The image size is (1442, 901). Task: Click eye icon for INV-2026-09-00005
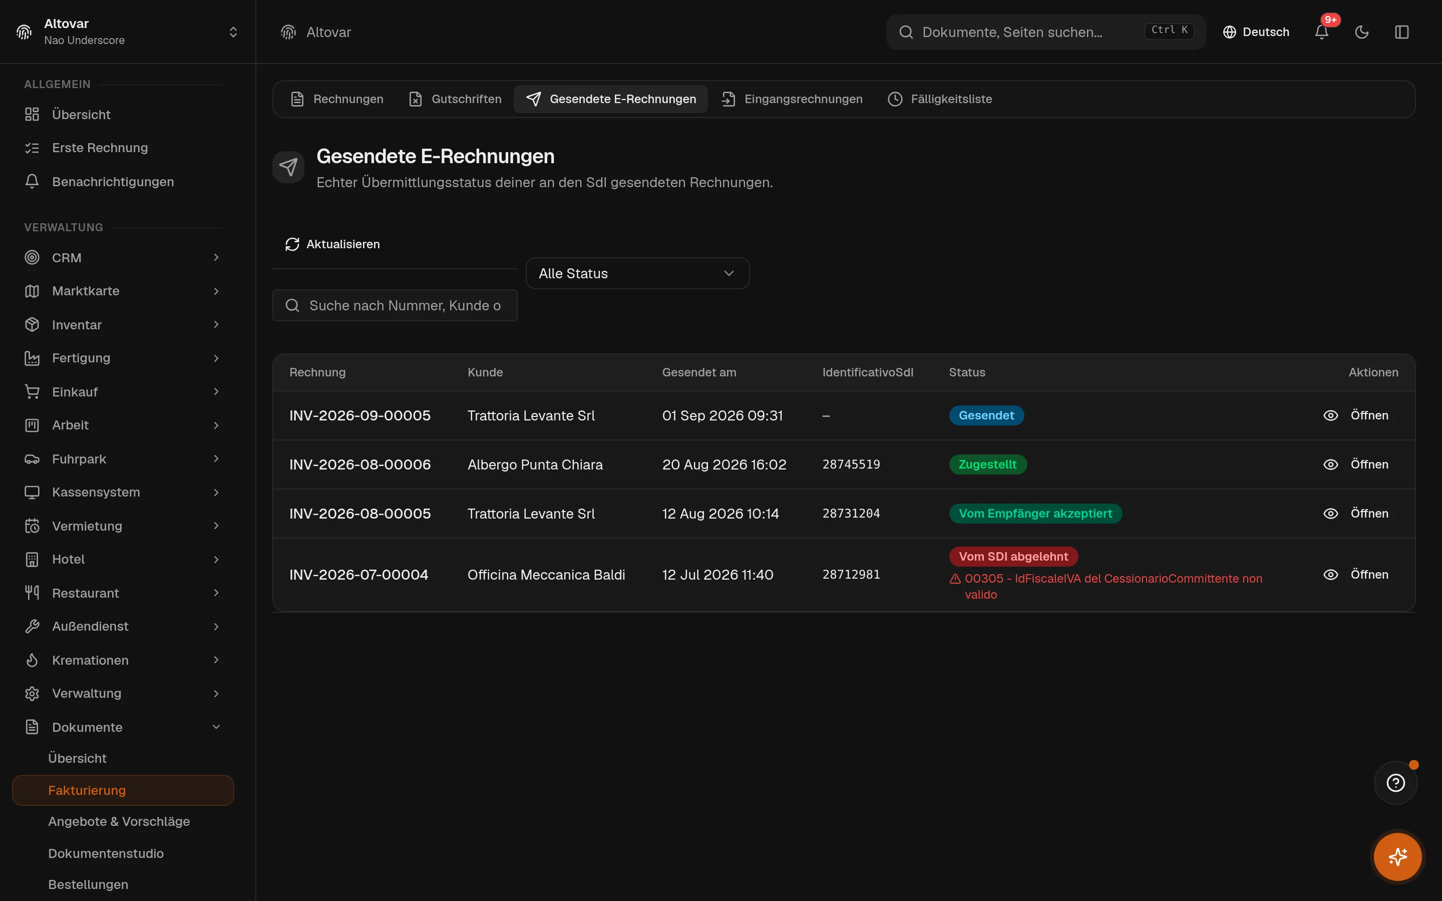click(1330, 415)
